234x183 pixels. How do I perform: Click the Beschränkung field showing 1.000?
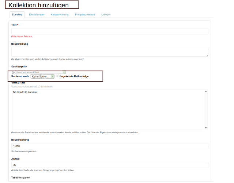(x=110, y=146)
